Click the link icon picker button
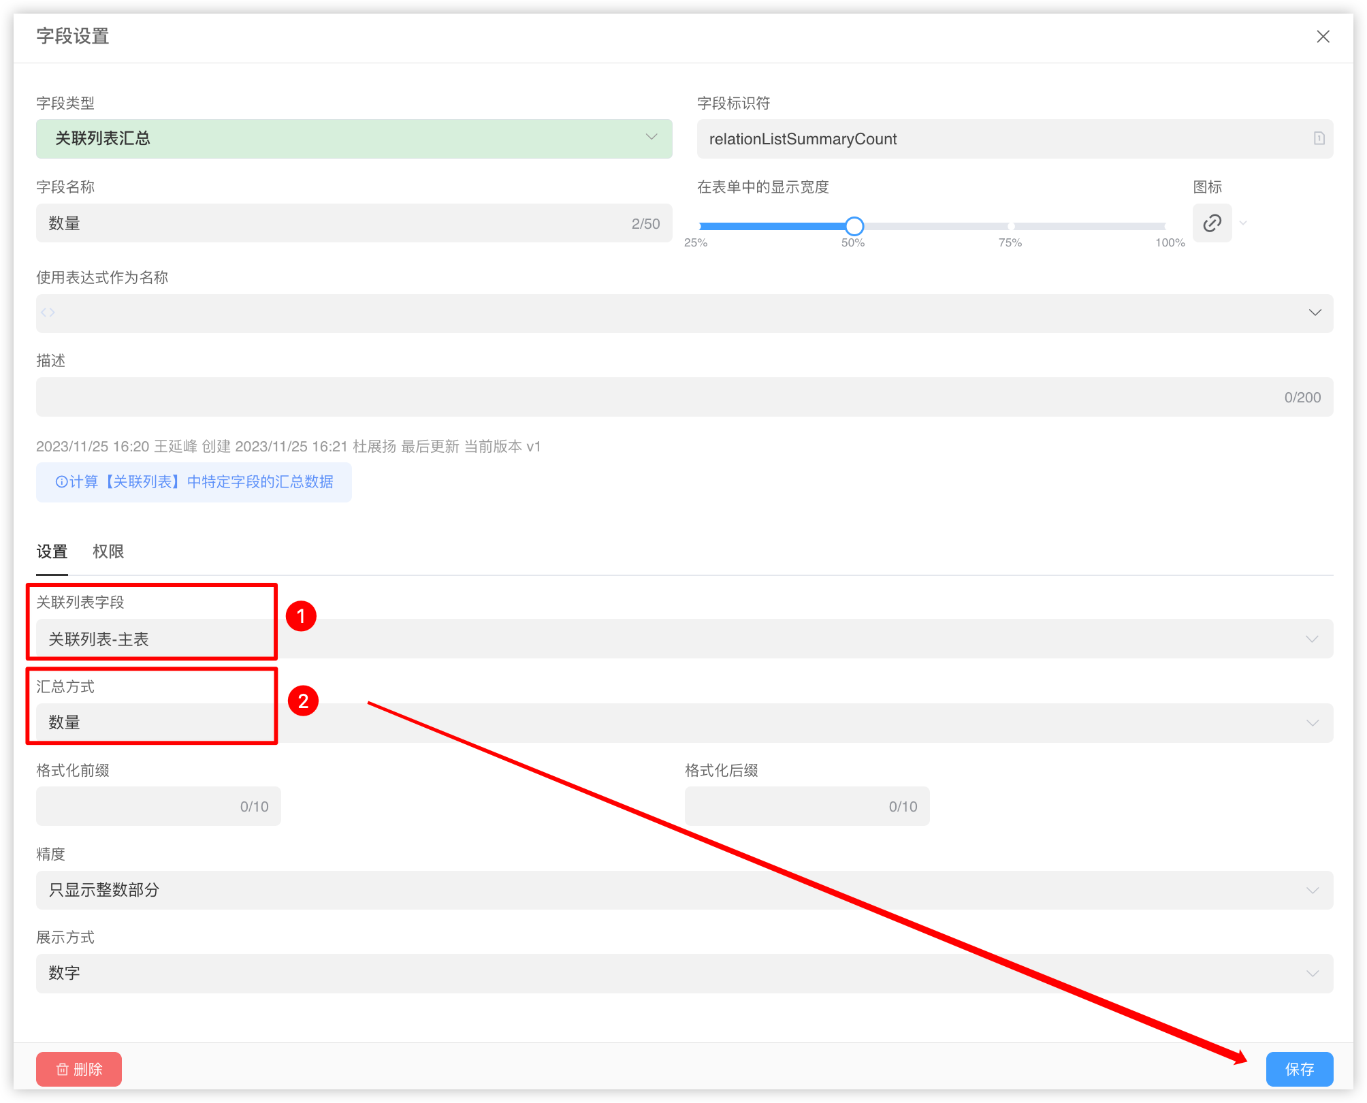 pos(1212,223)
